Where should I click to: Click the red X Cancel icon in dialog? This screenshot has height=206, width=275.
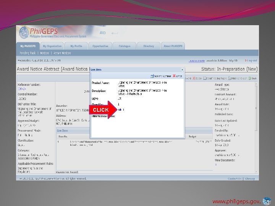(x=174, y=76)
